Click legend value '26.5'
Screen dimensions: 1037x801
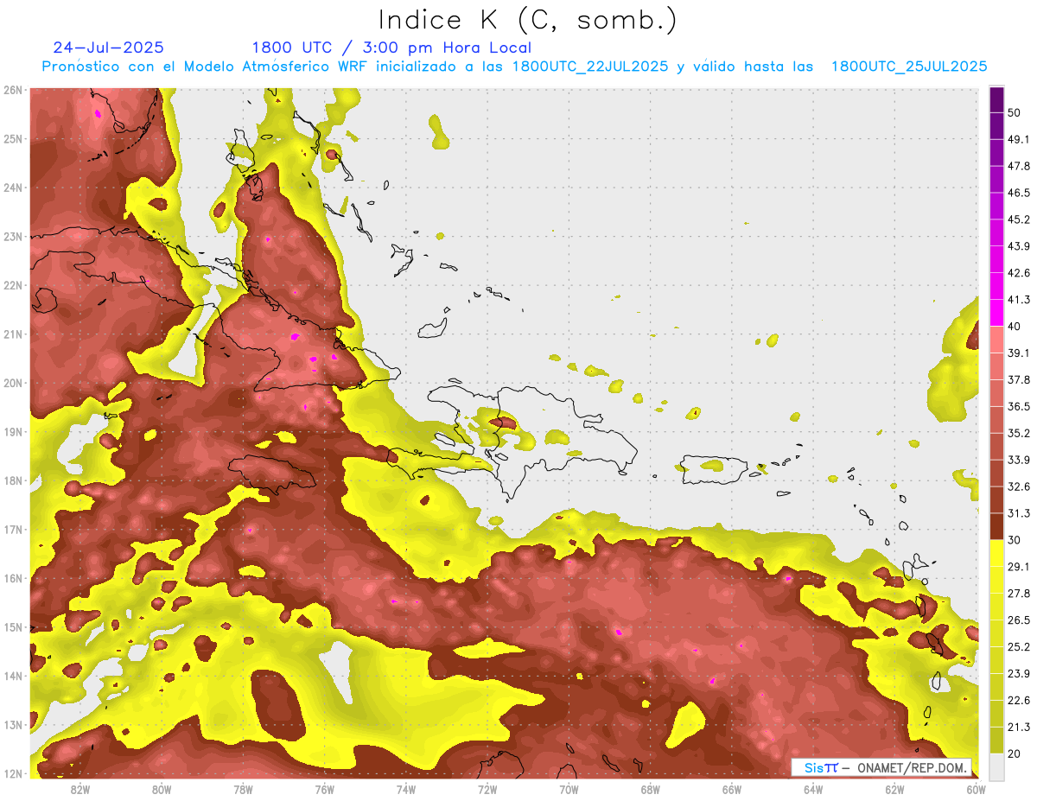pyautogui.click(x=1018, y=620)
